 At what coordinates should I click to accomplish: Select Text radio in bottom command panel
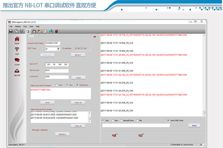pos(103,120)
